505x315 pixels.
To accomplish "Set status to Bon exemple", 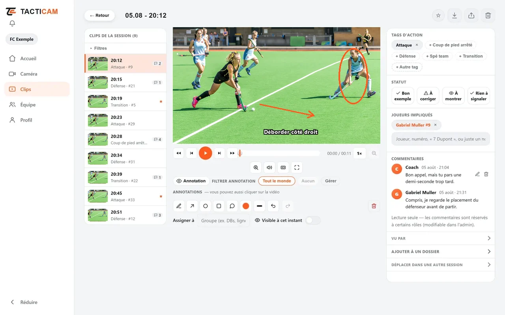I will click(403, 96).
